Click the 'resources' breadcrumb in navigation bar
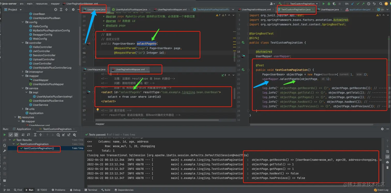 pyautogui.click(x=42, y=4)
